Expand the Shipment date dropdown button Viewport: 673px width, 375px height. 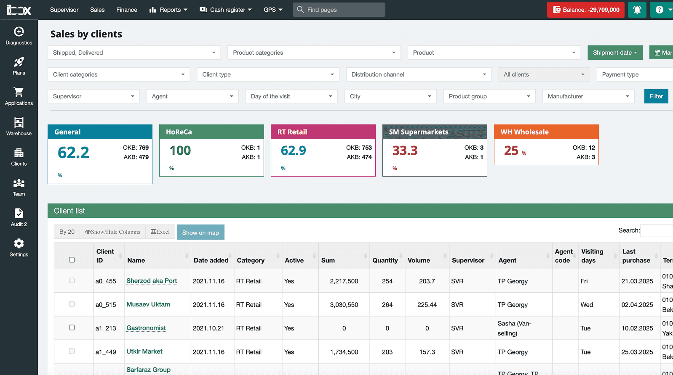click(x=615, y=53)
